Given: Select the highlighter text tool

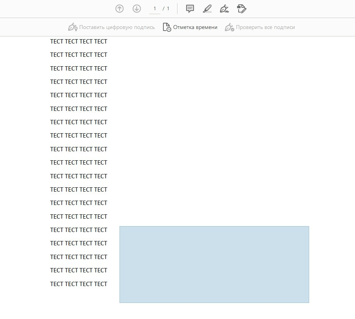Looking at the screenshot, I should click(x=207, y=9).
